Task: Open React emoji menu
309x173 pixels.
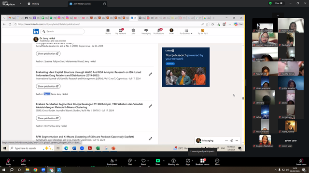Action: click(x=143, y=162)
